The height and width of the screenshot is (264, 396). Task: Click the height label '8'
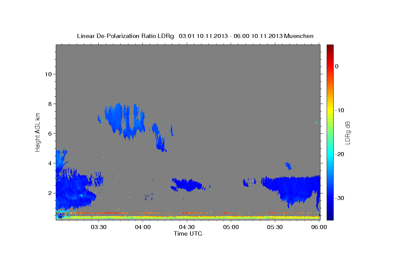[49, 104]
